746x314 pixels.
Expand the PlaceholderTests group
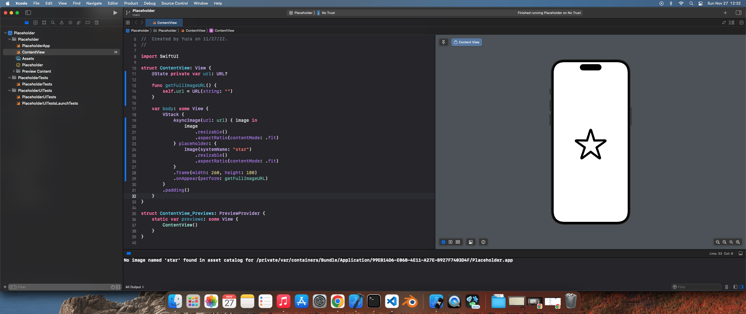pos(10,77)
